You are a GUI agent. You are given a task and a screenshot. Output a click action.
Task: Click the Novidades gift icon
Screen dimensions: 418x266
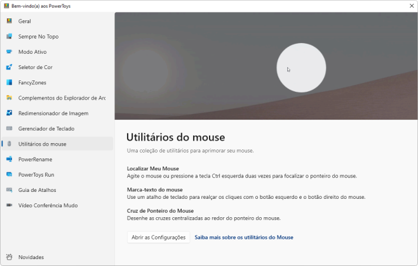tap(10, 257)
